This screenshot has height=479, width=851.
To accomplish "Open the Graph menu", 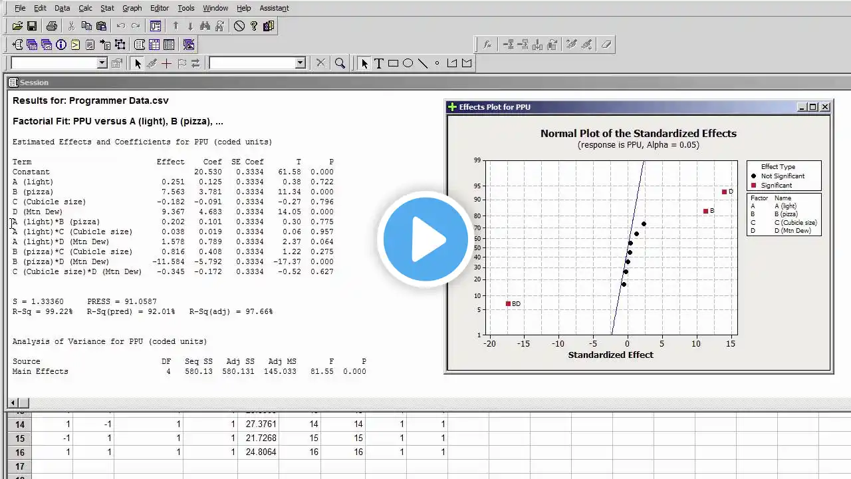I will point(132,8).
